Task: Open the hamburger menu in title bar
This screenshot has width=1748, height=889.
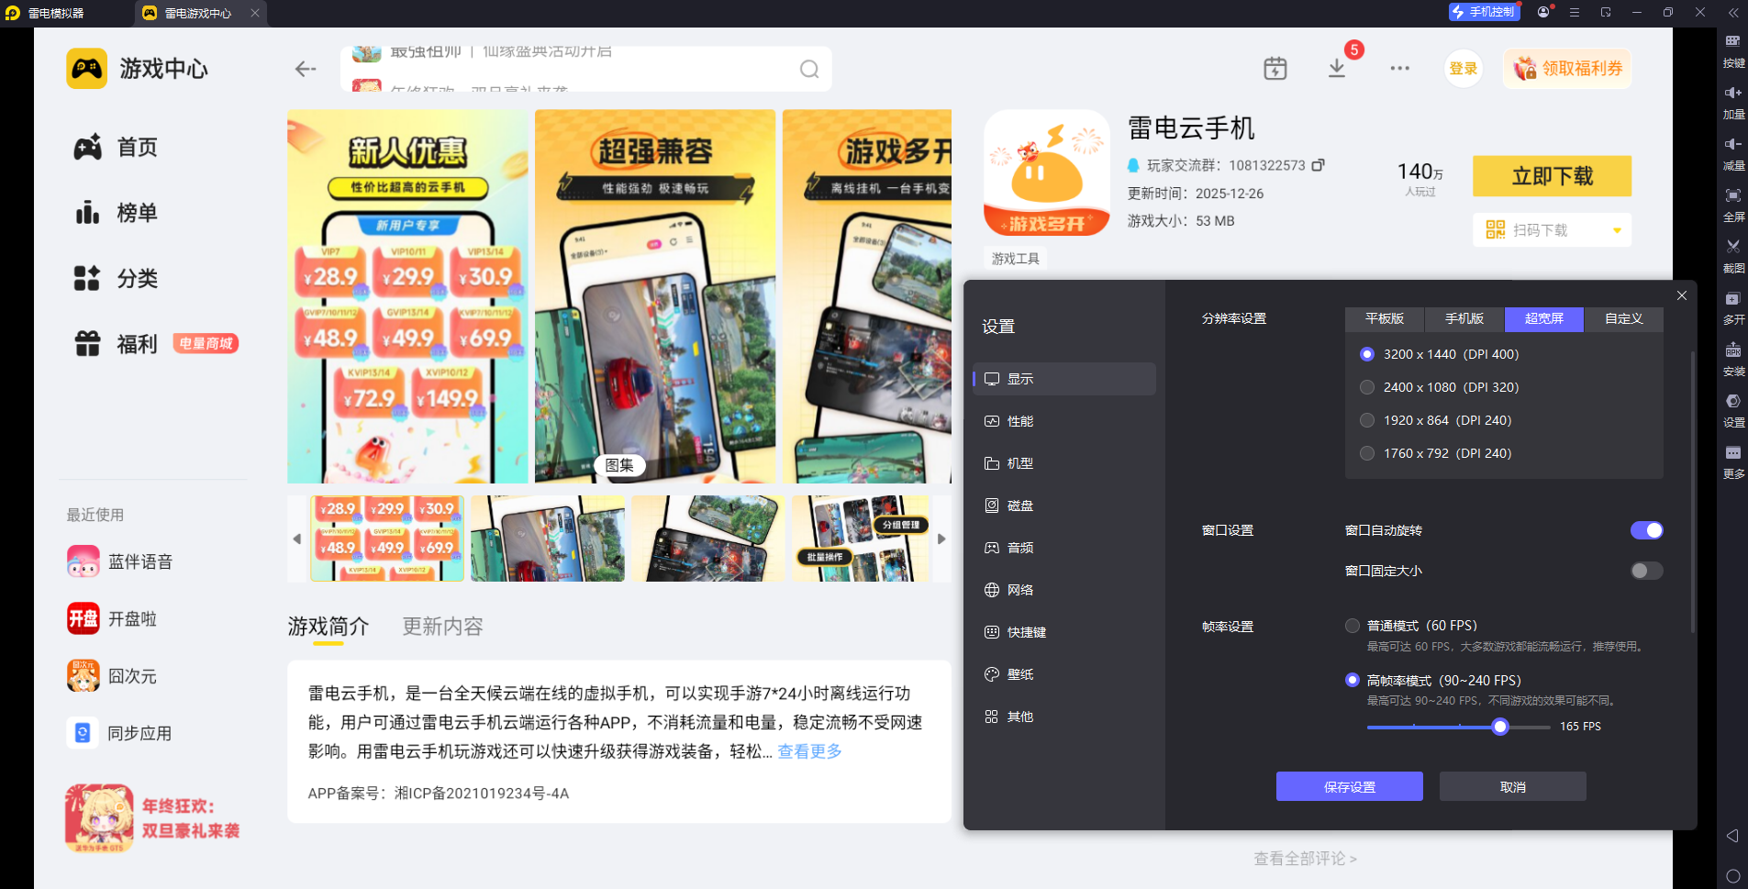Action: point(1575,13)
